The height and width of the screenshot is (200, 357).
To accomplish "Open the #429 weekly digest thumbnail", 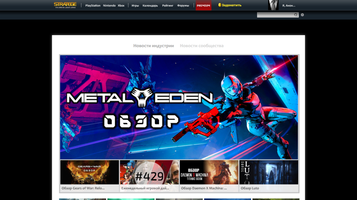I will (x=150, y=172).
